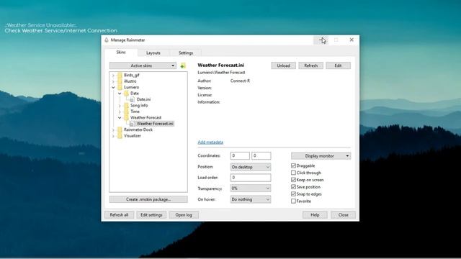461x259 pixels.
Task: Collapse the Lumiero tree node
Action: (113, 88)
